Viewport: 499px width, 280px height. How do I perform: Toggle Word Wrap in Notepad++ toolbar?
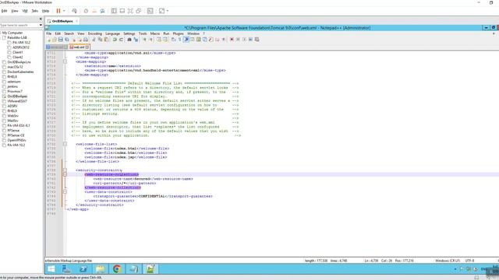click(173, 40)
